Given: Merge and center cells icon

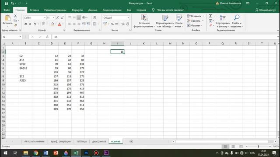Looking at the screenshot, I should [x=94, y=24].
